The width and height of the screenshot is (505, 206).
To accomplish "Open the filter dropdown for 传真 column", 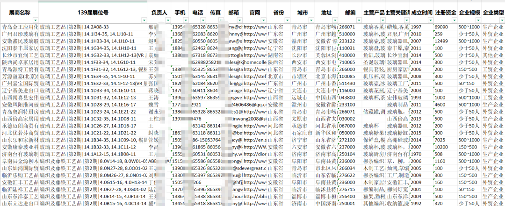I will pos(221,20).
